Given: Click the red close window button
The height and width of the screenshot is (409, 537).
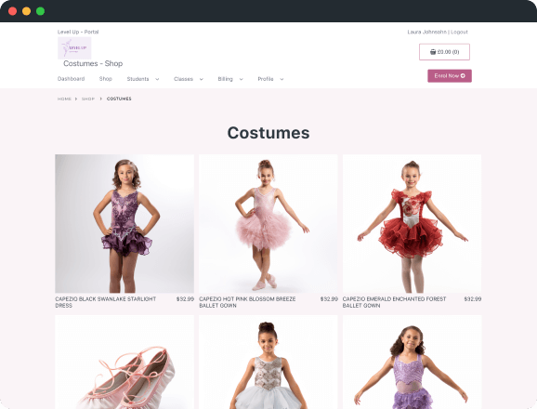Looking at the screenshot, I should tap(13, 11).
